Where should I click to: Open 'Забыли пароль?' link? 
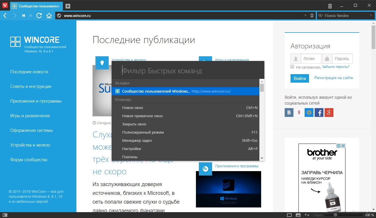[x=336, y=67]
